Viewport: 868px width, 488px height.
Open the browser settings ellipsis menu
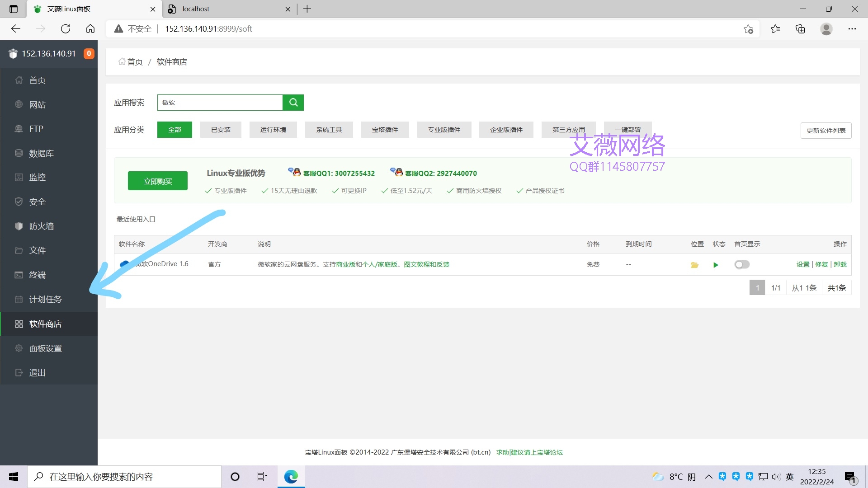852,29
